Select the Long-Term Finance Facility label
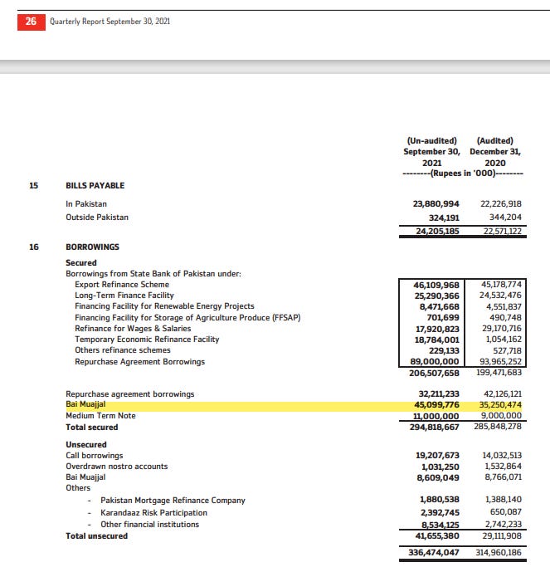Screen dimensions: 550x567 tap(124, 296)
